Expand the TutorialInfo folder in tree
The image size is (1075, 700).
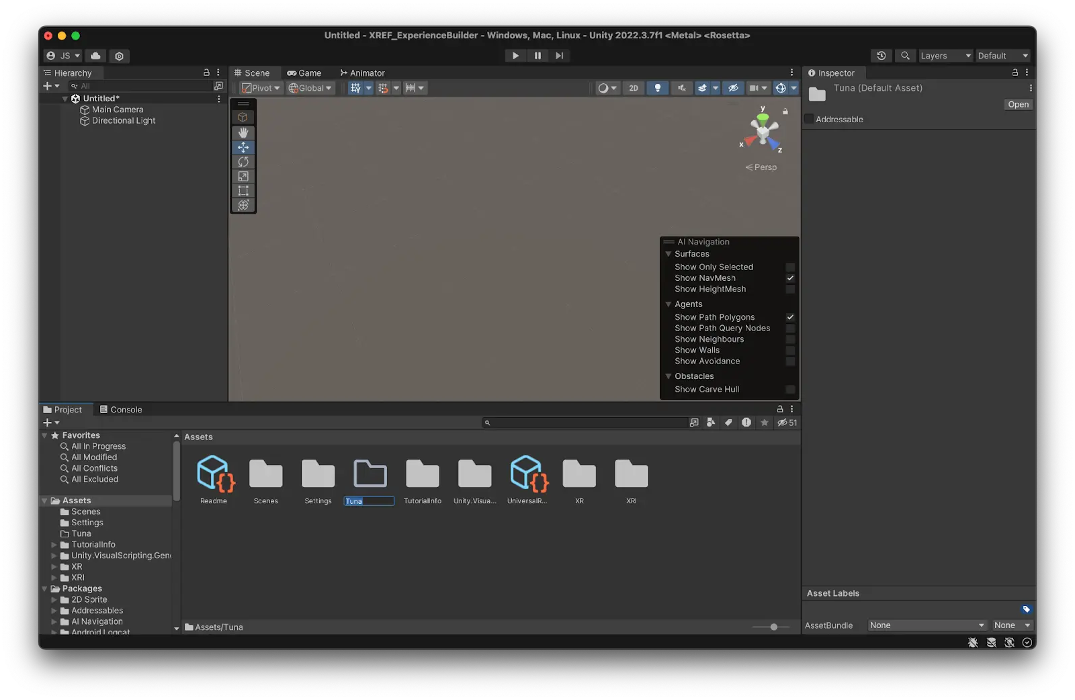pos(54,545)
